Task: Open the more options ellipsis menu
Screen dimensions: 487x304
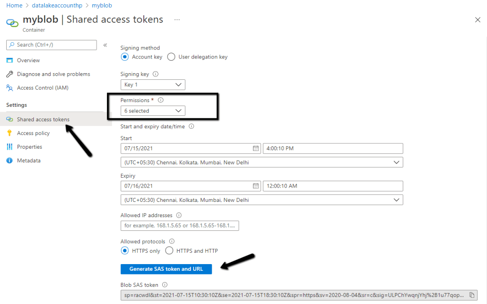Action: tap(177, 20)
